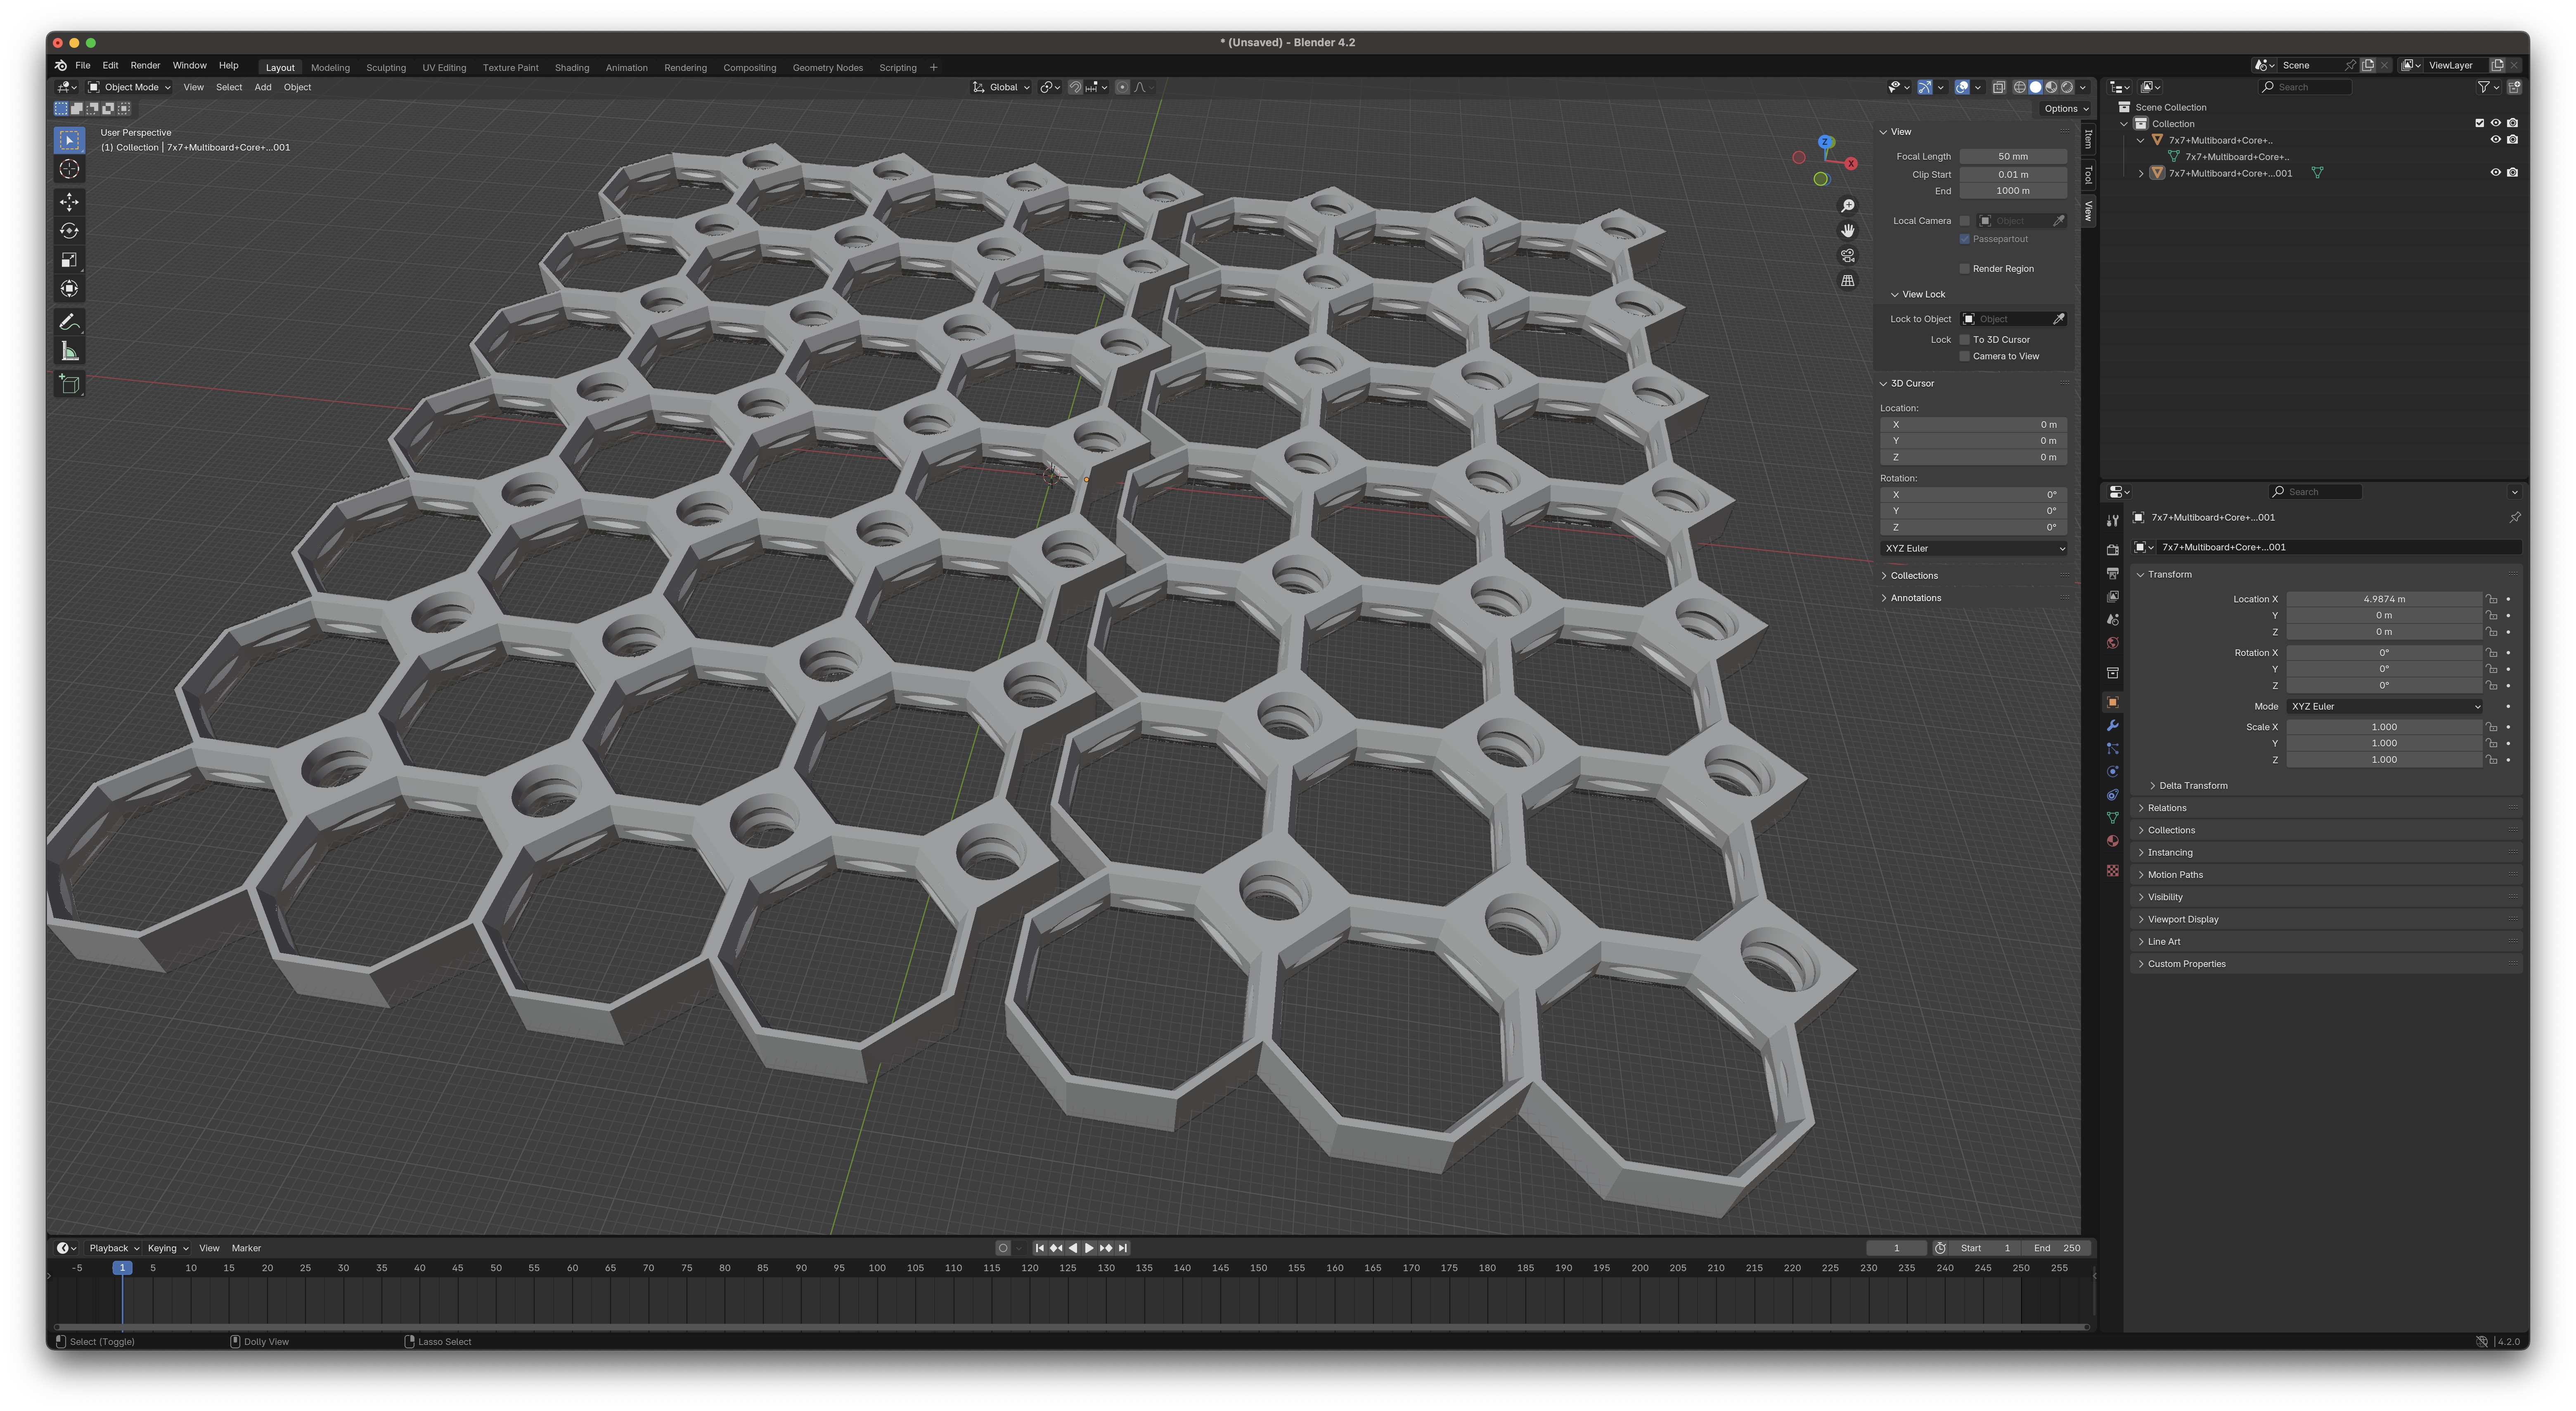Open the rotation Mode XYZ Euler dropdown
Viewport: 2576px width, 1411px height.
(x=2384, y=706)
